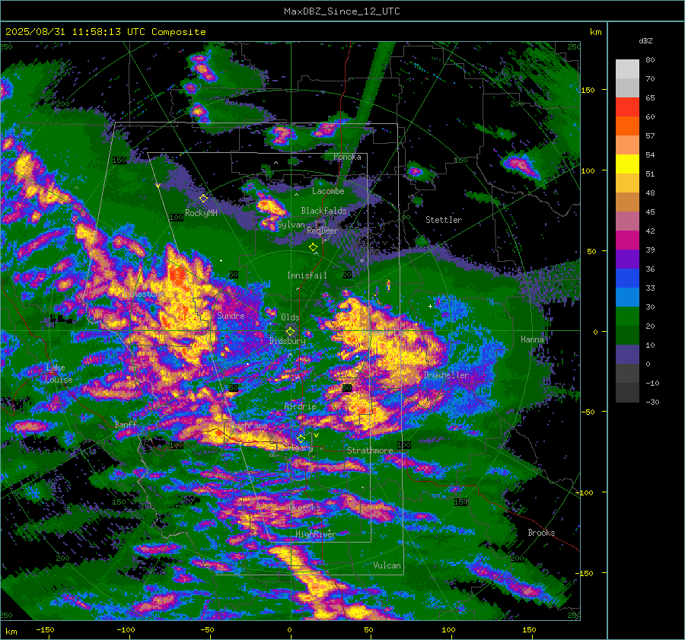Viewport: 685px width, 640px height.
Task: Click the Lacombe city label
Action: [328, 191]
